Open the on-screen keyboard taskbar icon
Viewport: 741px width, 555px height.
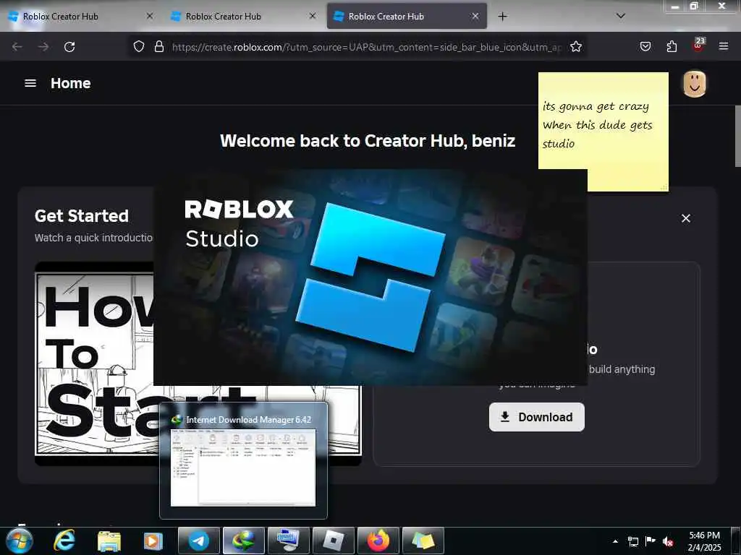pyautogui.click(x=288, y=541)
